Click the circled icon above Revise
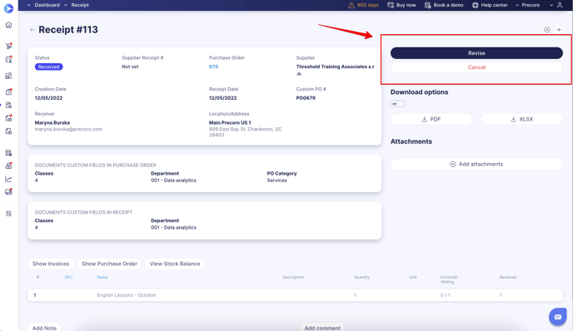This screenshot has width=573, height=331. 547,30
